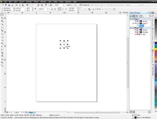Viewport: 157px width, 119px height.
Task: Select the Table tool in toolbox
Action: pyautogui.click(x=2, y=49)
